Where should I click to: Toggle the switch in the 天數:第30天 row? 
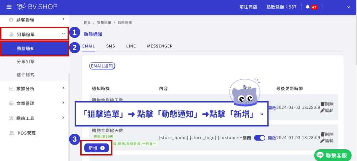click(260, 138)
